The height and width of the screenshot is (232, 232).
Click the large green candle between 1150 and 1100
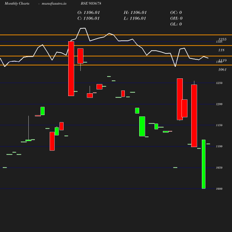(142, 126)
